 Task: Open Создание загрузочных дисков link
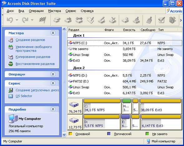pos(37,90)
